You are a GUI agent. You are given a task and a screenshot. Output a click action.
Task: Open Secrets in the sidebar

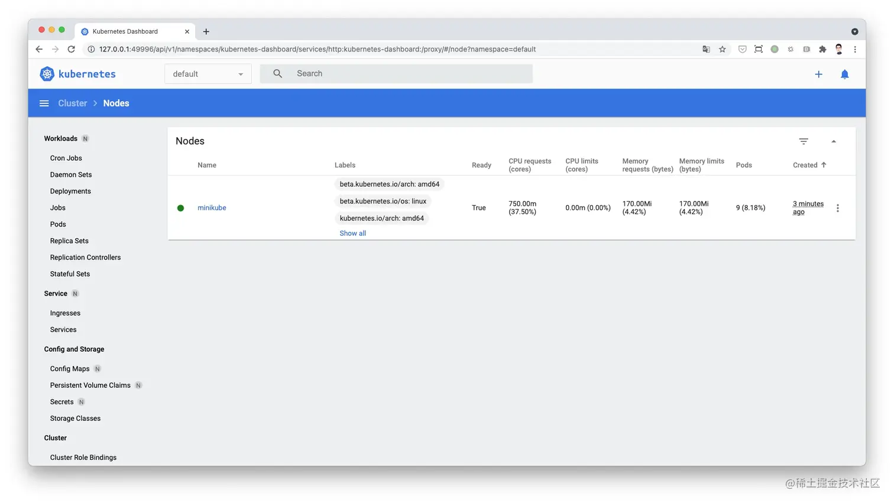click(x=61, y=401)
